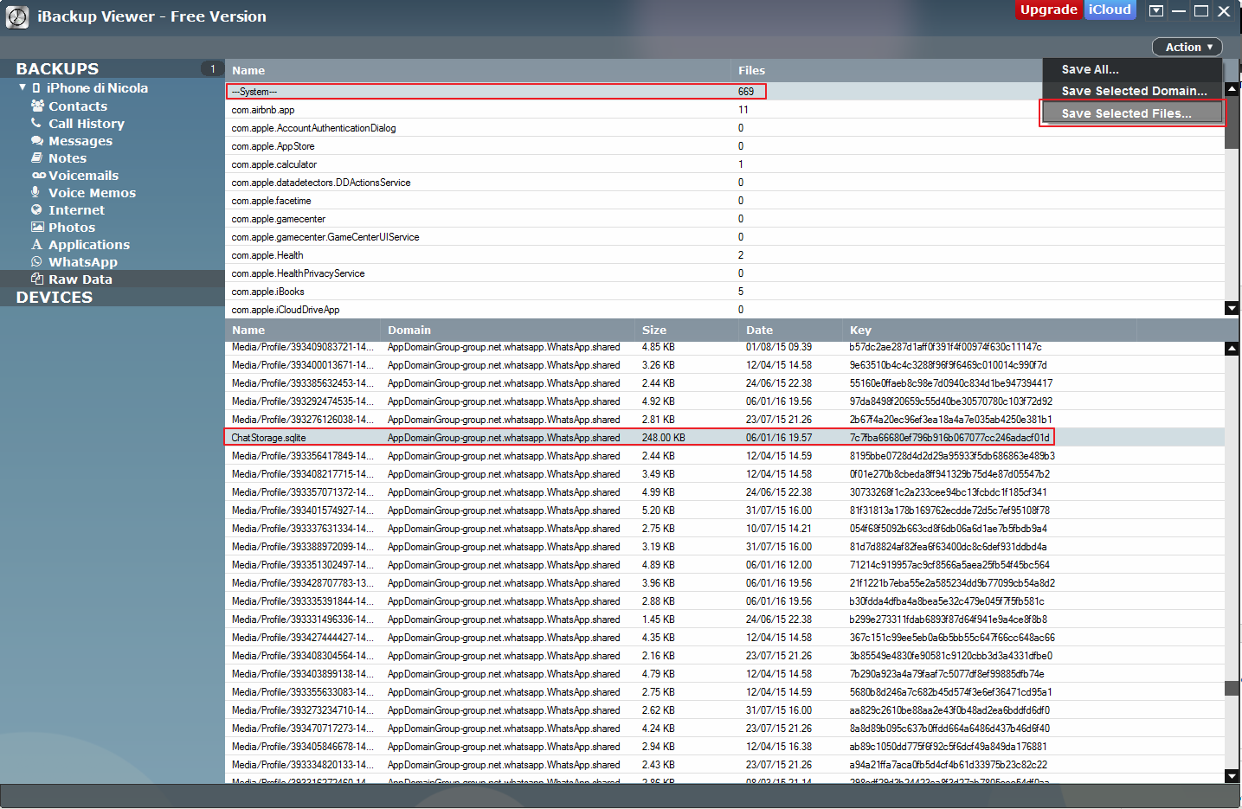Click the Voicemails tape icon
The width and height of the screenshot is (1242, 809).
tap(39, 175)
